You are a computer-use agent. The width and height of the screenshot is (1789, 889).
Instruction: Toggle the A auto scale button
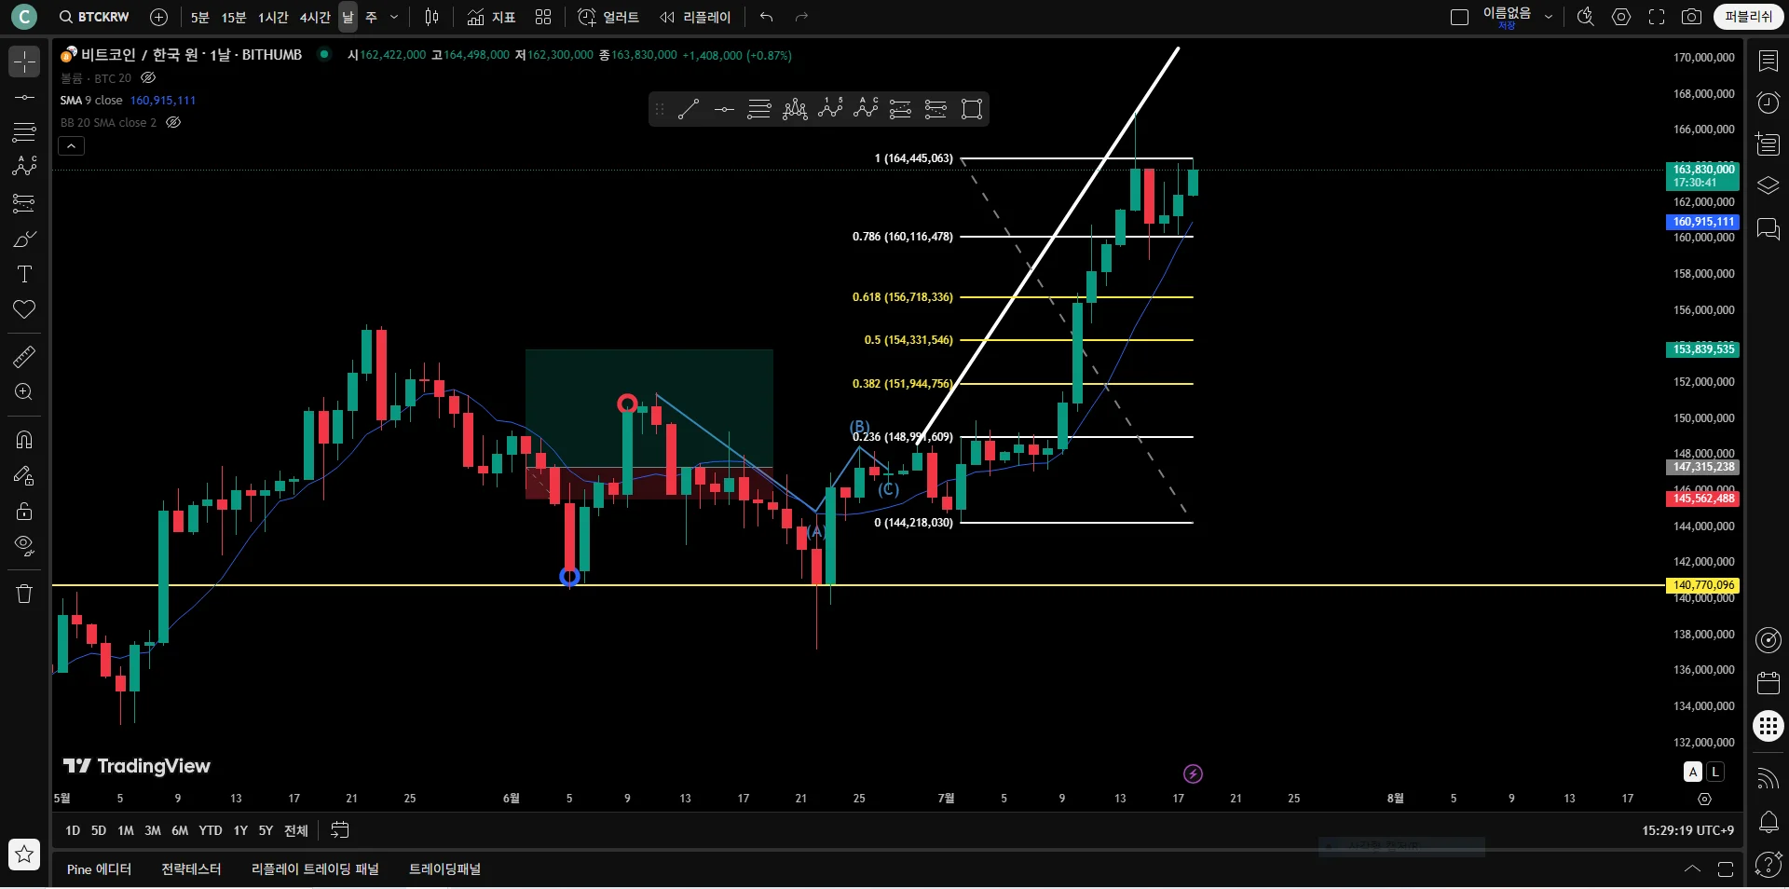1693,772
